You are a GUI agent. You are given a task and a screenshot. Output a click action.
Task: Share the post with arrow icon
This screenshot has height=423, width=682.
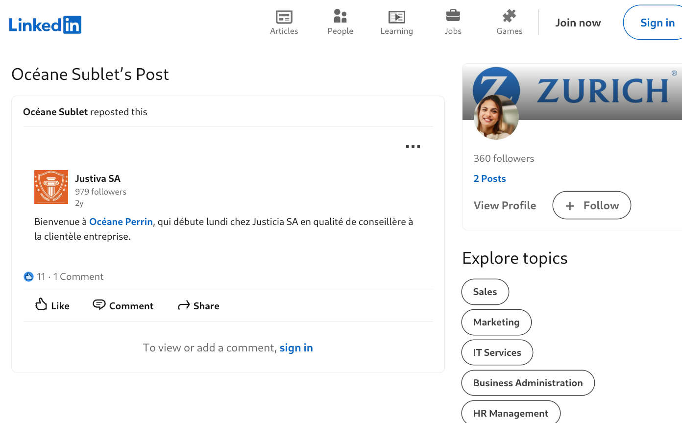point(198,305)
